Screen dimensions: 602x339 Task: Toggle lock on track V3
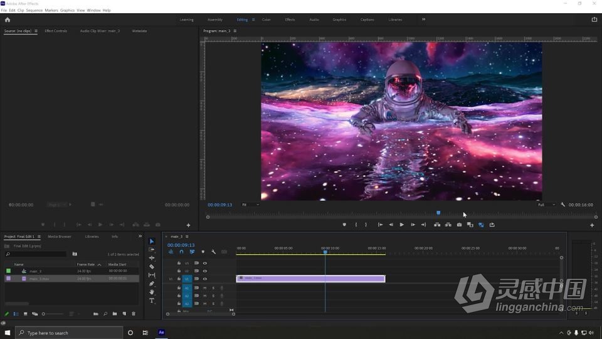[x=179, y=263]
